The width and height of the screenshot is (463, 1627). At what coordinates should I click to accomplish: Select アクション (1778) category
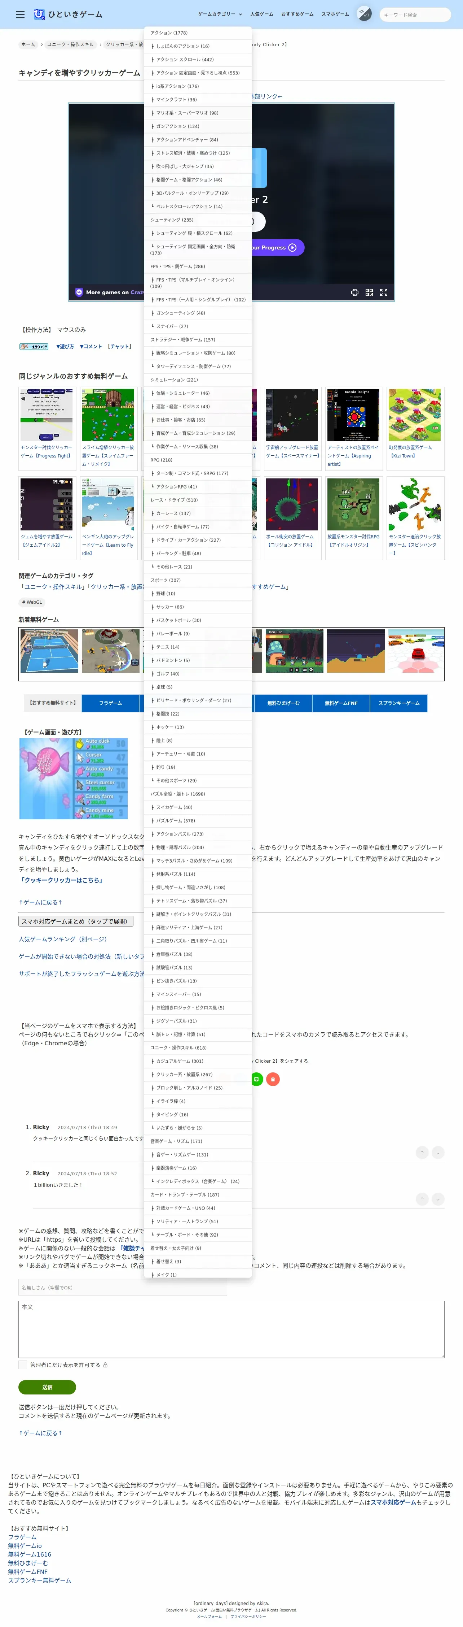point(198,33)
